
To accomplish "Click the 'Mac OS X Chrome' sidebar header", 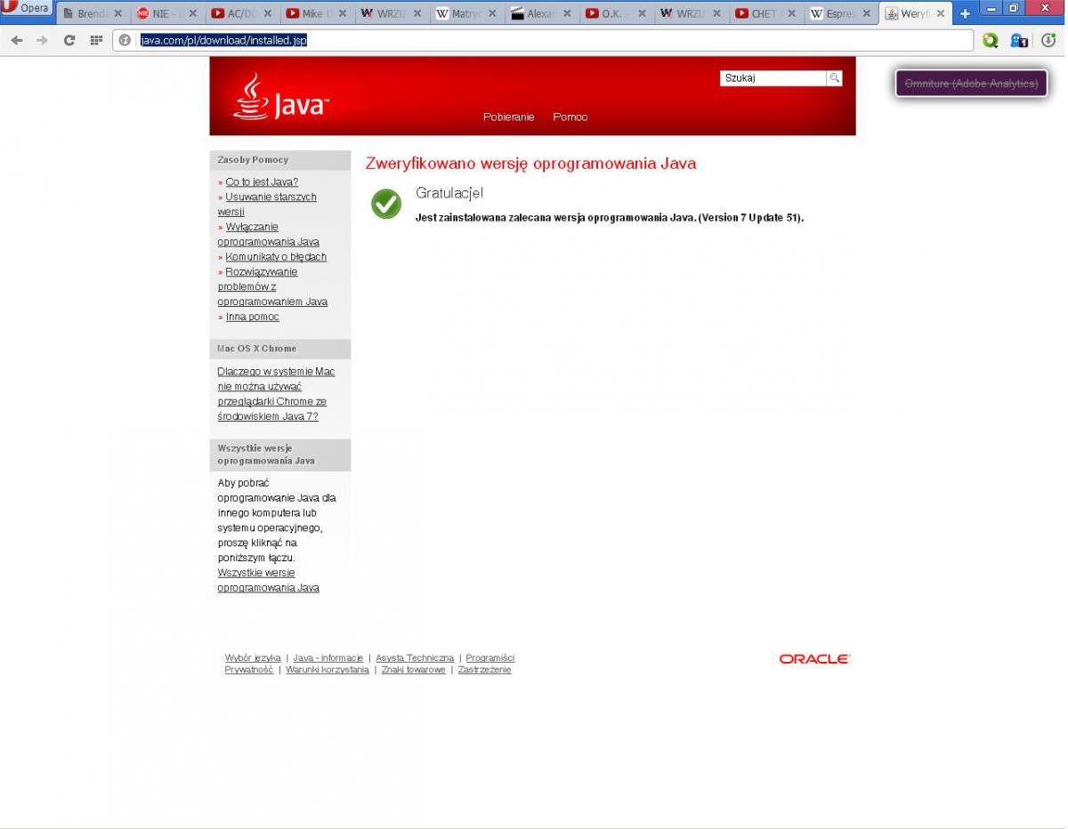I will click(257, 349).
